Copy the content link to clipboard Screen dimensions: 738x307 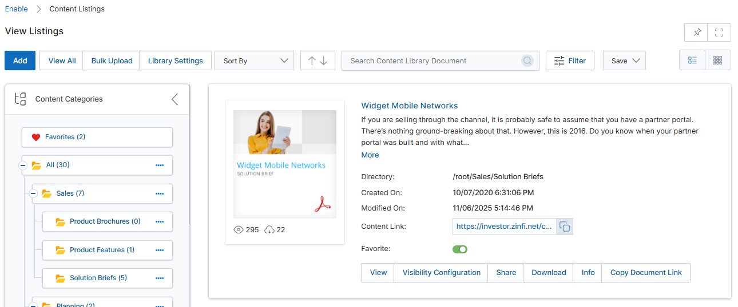click(565, 227)
